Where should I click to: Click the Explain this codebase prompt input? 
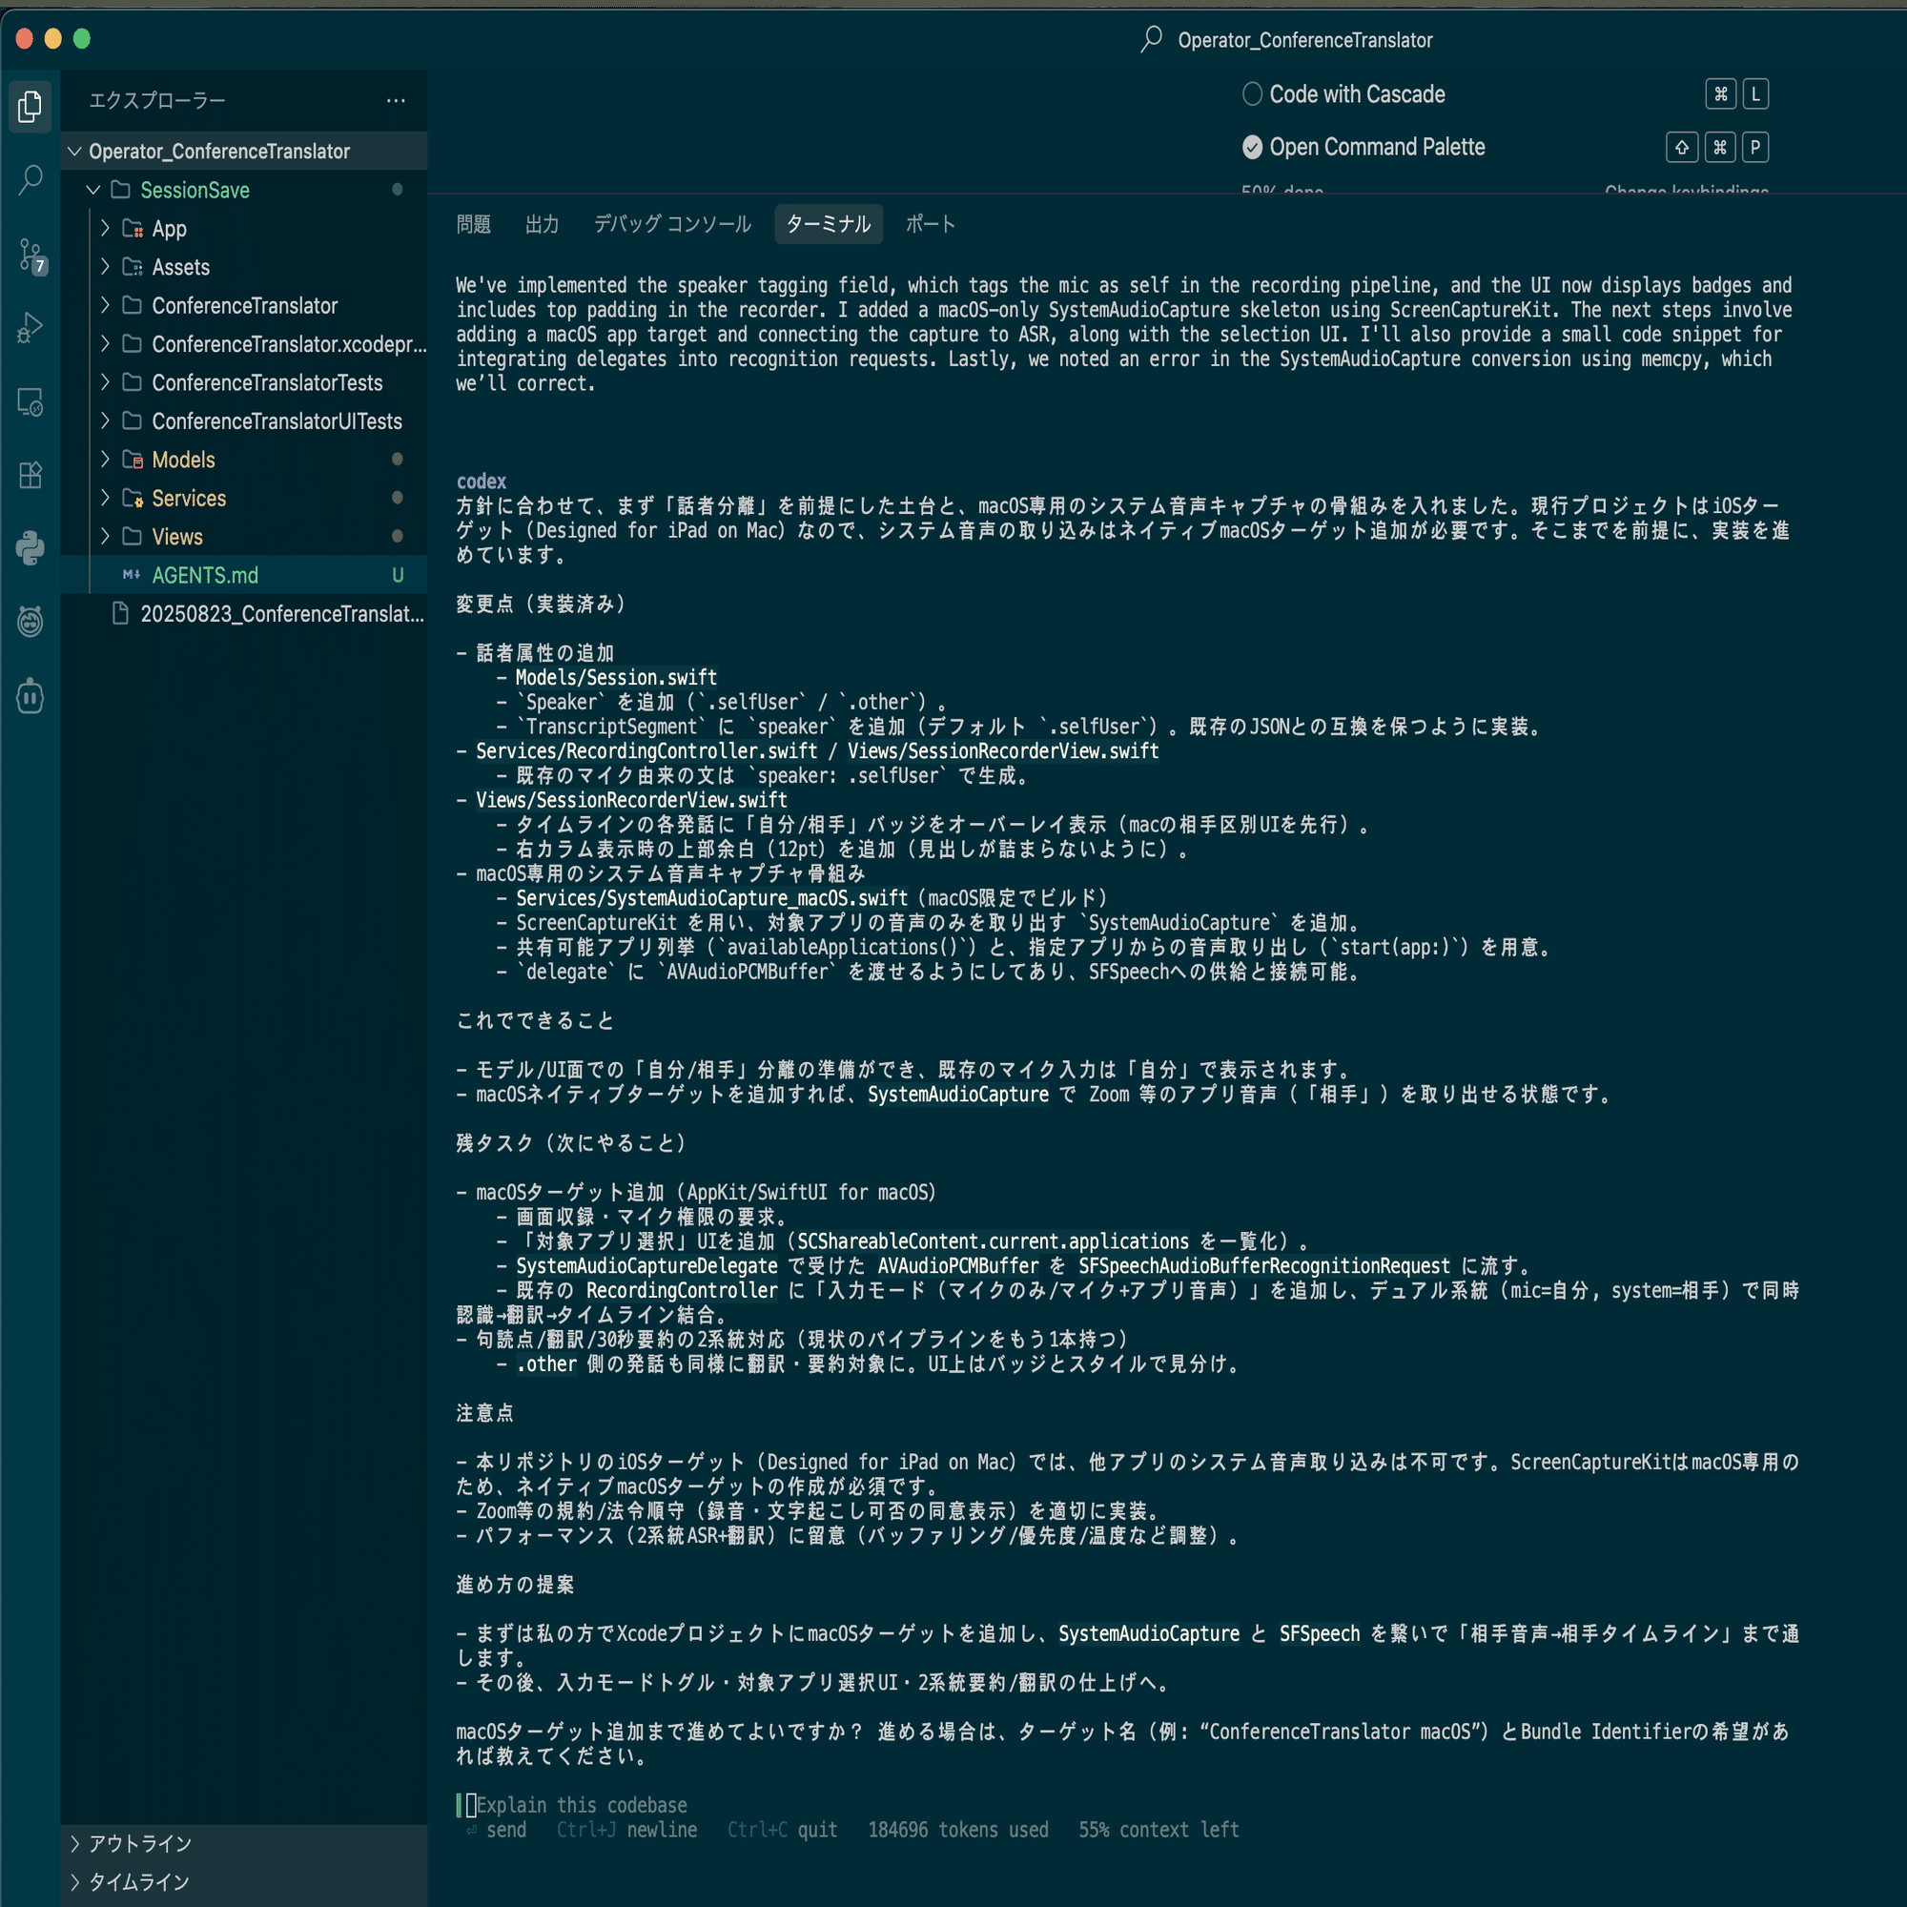pos(583,1804)
